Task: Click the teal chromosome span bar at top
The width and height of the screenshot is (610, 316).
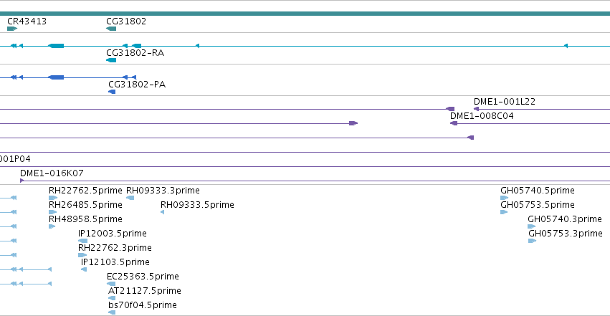Action: click(x=305, y=14)
